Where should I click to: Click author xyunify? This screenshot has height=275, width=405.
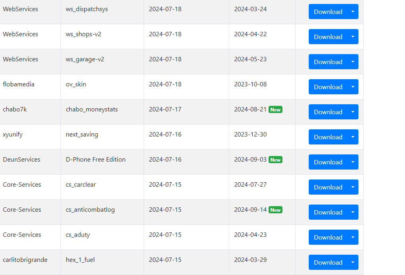point(13,135)
